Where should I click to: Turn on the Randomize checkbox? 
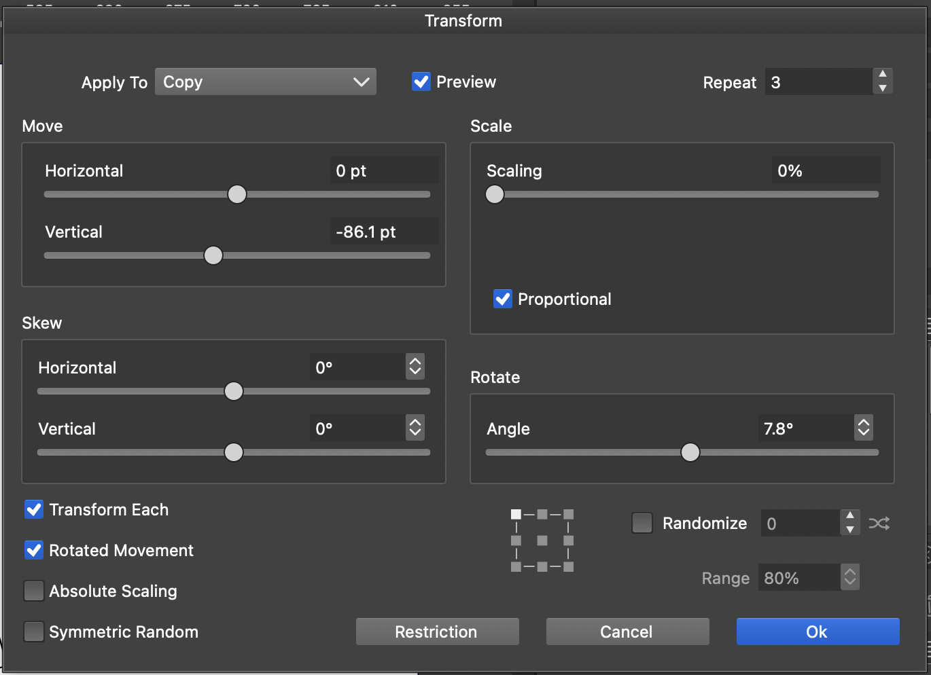(x=642, y=523)
